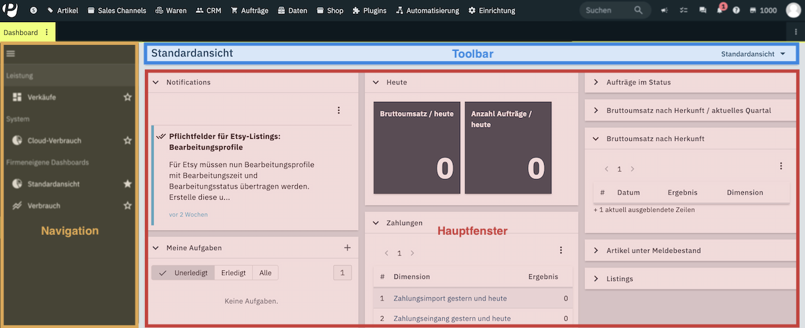Expand the Aufträge im Status panel

coord(596,83)
